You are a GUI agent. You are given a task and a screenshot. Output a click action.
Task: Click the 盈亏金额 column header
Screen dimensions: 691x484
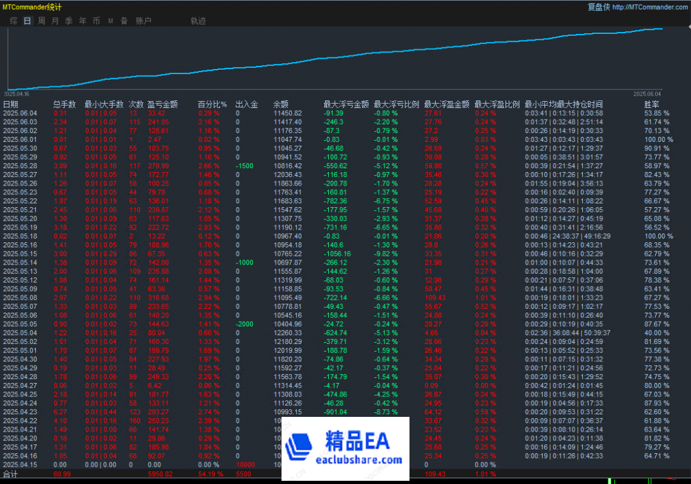click(x=163, y=104)
